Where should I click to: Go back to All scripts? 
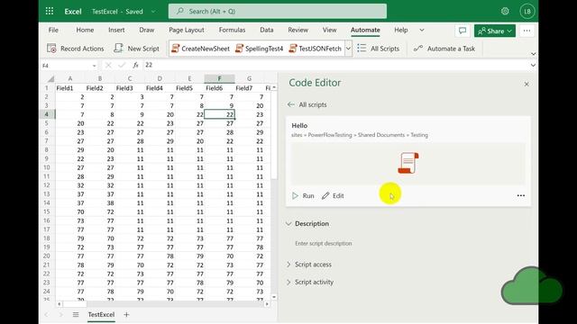pyautogui.click(x=307, y=104)
